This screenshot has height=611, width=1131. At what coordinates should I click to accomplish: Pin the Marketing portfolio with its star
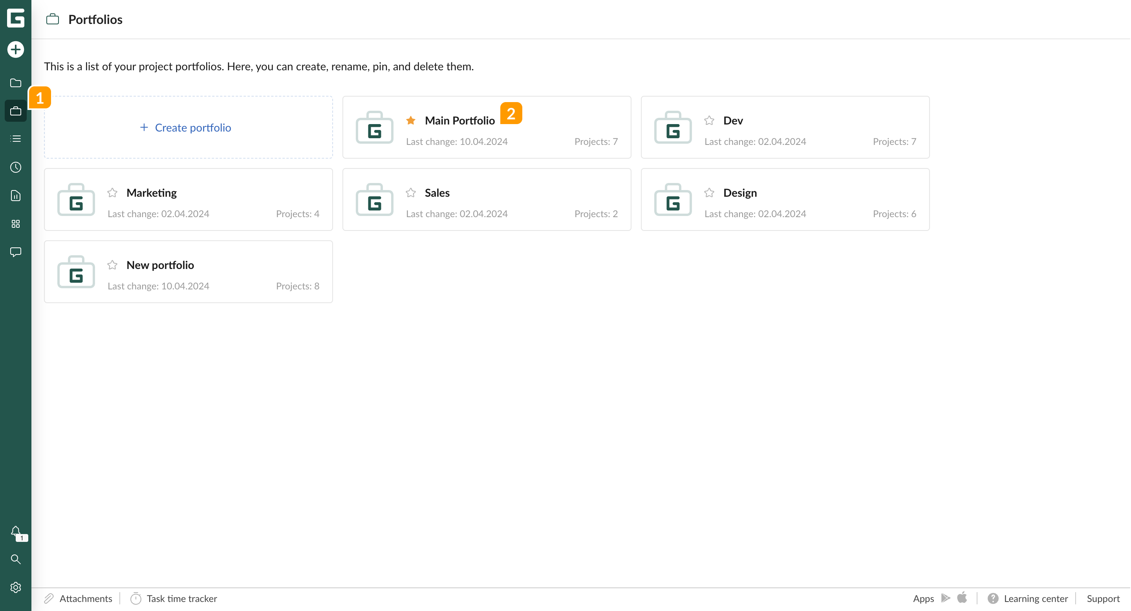pos(112,193)
